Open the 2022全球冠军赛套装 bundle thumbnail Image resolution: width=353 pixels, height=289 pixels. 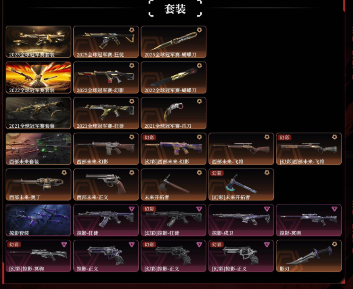point(38,78)
